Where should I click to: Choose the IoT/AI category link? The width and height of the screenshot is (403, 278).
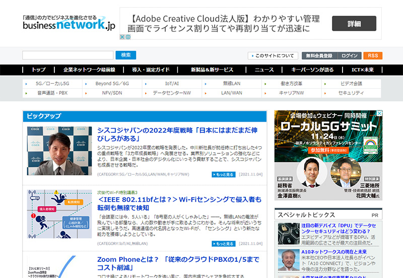[x=172, y=83]
